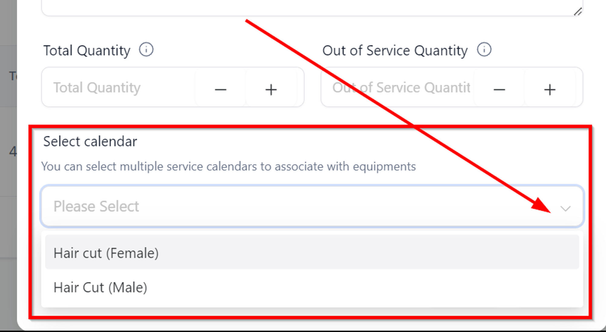The image size is (606, 332).
Task: Click the Select calendar label
Action: pos(90,141)
